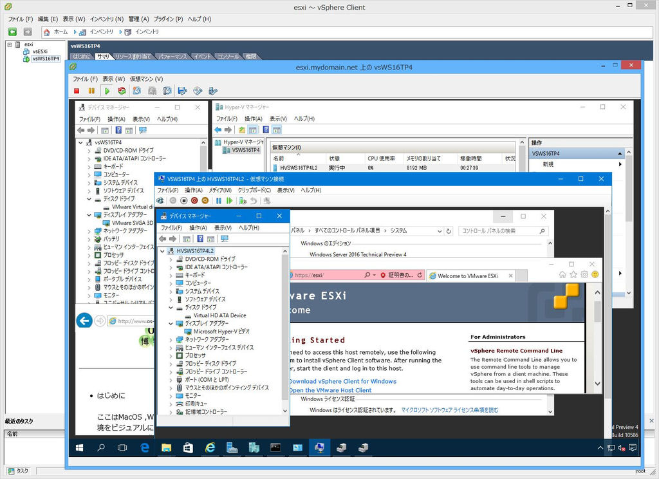Expand DVD/CD-ROM ドライブ under HVSWS16TP4L2
This screenshot has width=659, height=479.
(x=171, y=259)
